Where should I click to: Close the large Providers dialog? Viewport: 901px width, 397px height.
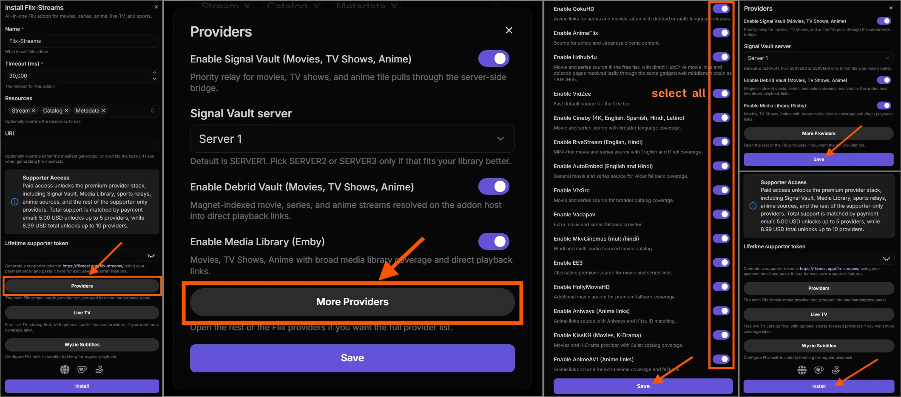point(509,30)
